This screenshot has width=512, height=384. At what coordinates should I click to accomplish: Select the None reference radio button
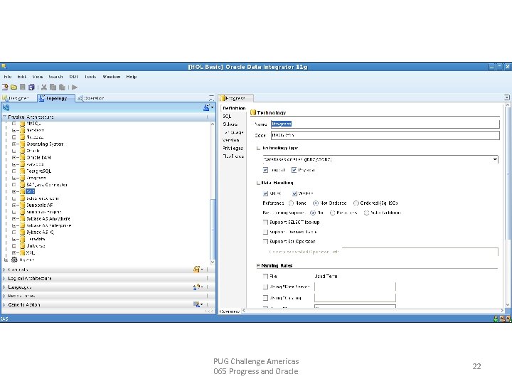291,203
